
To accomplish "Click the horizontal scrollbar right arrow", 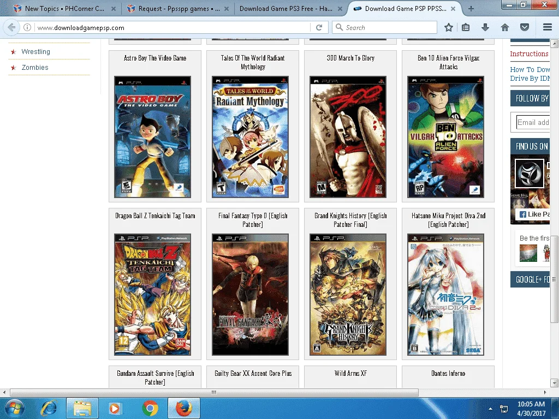I will point(545,392).
